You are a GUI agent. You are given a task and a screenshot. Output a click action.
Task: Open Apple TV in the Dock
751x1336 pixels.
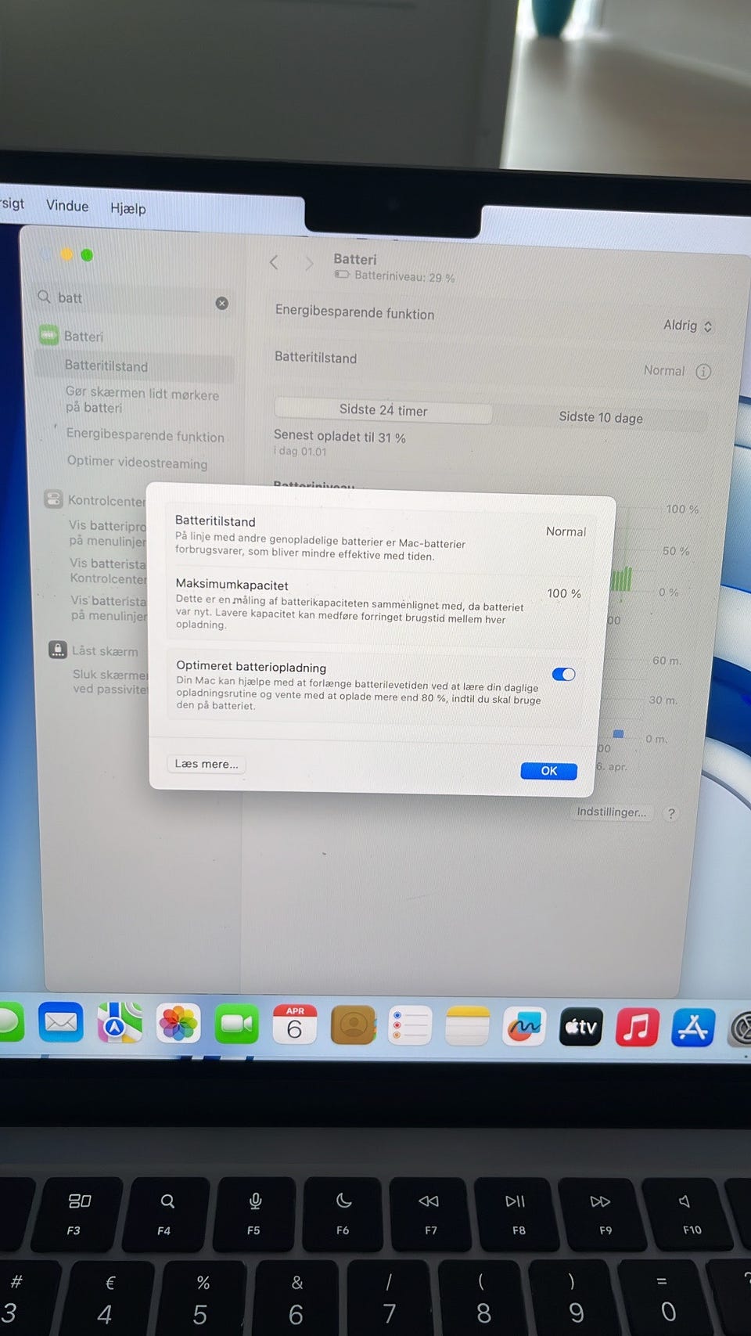580,1027
